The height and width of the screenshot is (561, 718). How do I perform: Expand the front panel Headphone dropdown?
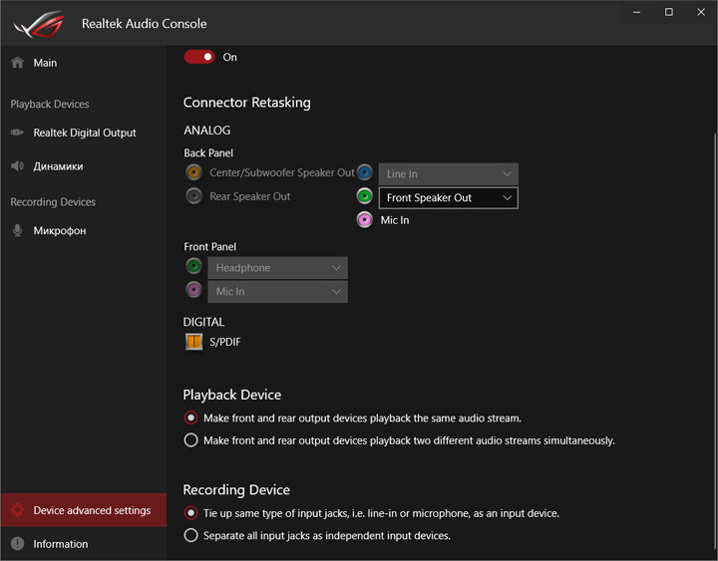point(278,268)
